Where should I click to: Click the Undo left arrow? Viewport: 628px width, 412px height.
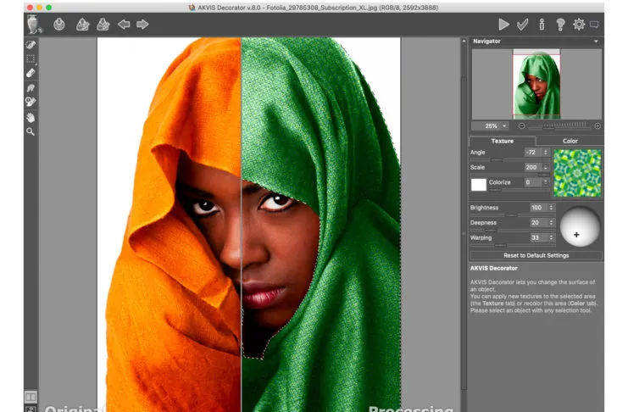tap(125, 25)
